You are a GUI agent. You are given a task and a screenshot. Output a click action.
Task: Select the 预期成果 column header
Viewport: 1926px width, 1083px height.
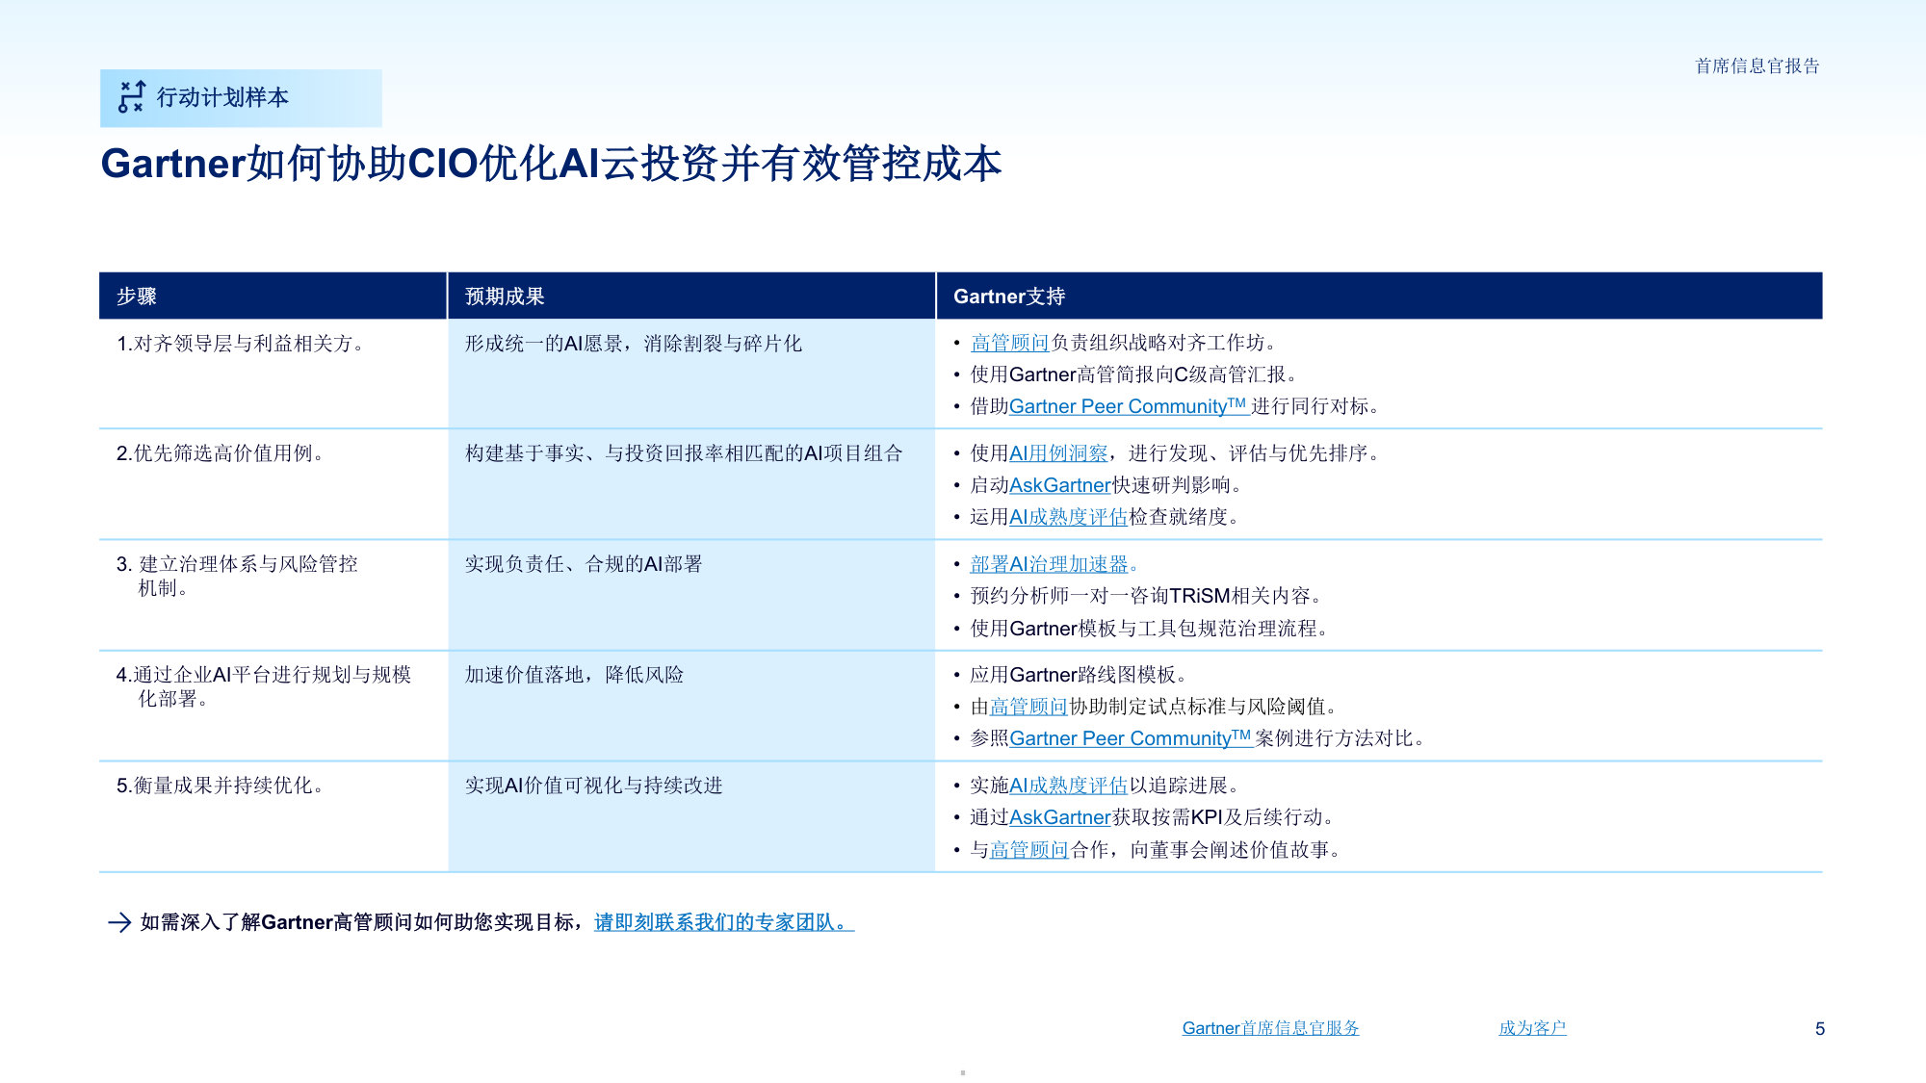(691, 296)
